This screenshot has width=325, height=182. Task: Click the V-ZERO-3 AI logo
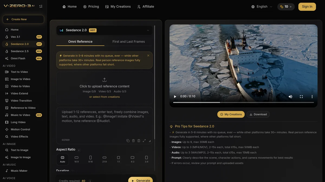(x=19, y=6)
